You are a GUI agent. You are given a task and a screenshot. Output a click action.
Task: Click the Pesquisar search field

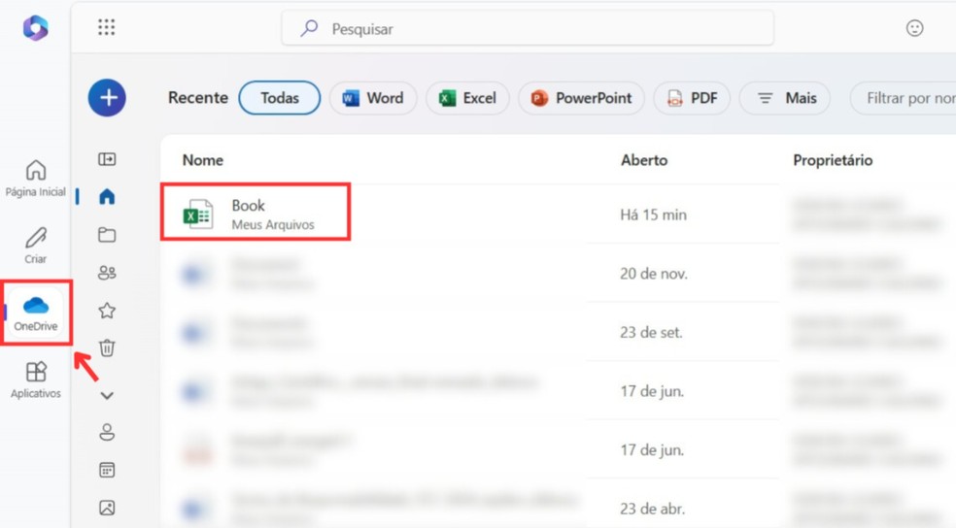coord(528,28)
